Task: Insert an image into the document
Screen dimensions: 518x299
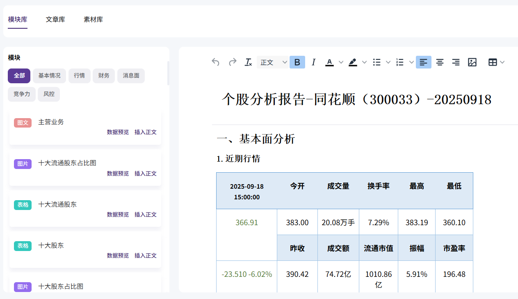Action: point(472,62)
